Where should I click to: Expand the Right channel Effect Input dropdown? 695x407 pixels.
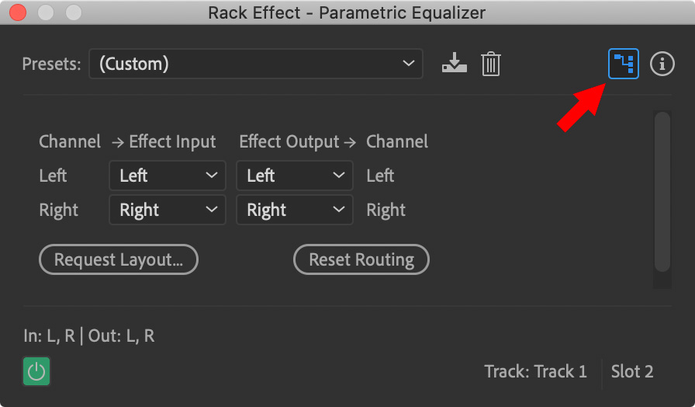tap(168, 210)
